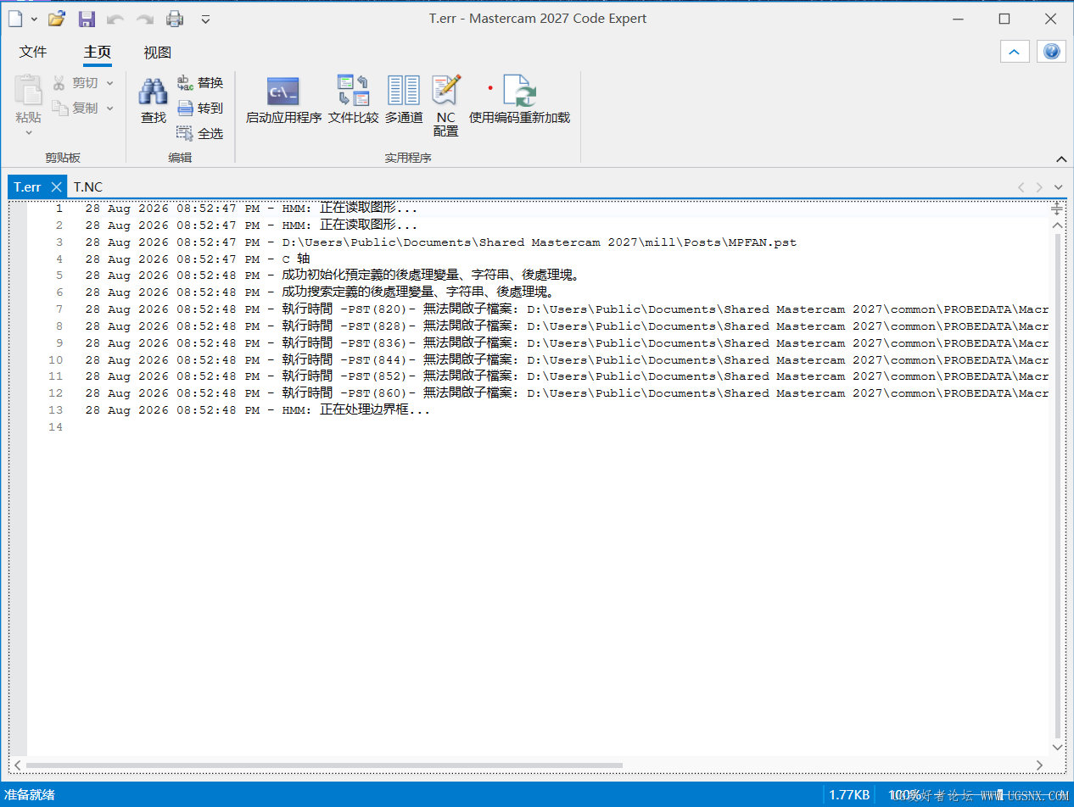Click the Redo arrow icon

(144, 19)
